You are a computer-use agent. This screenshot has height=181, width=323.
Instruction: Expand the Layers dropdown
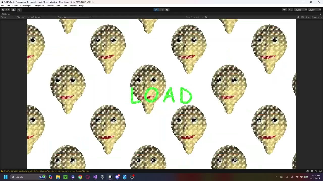coord(300,10)
